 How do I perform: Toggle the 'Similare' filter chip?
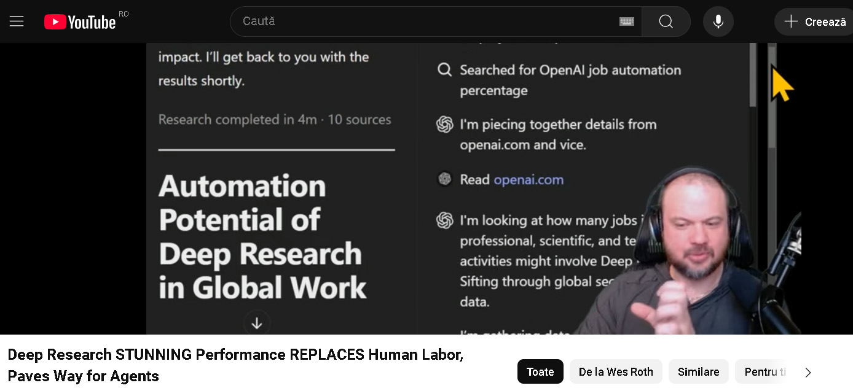click(x=698, y=371)
